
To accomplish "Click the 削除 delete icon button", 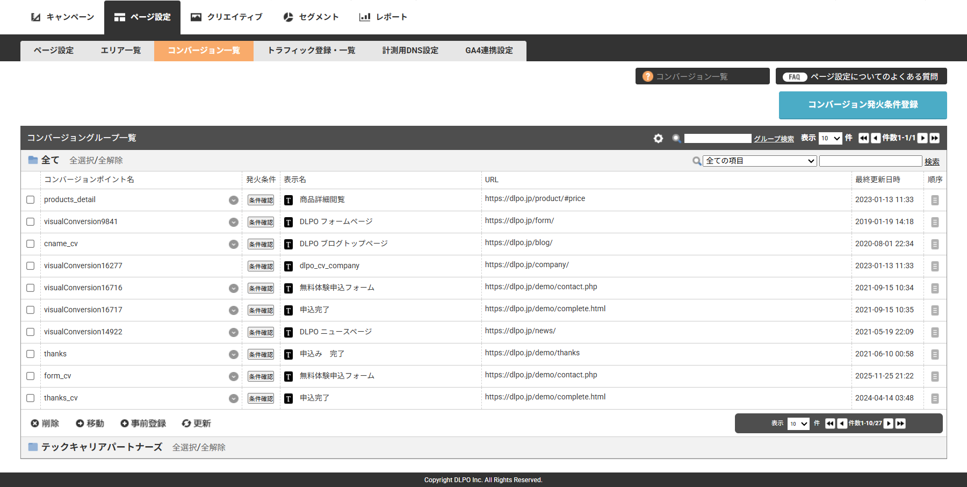I will click(x=45, y=424).
